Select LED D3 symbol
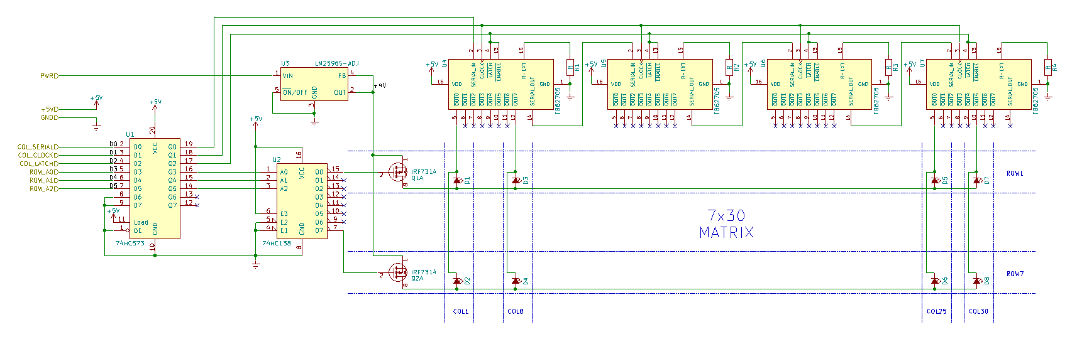Viewport: 1077px width, 349px height. coord(516,180)
